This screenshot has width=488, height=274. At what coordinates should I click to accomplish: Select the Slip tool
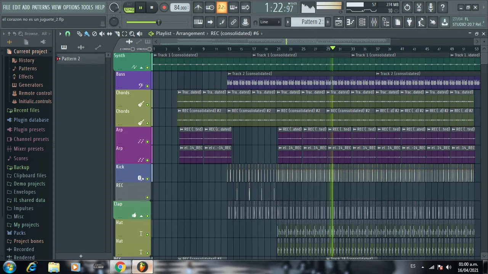click(x=109, y=33)
